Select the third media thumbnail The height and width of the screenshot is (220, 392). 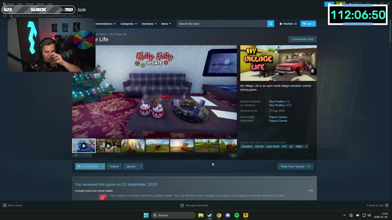pos(133,146)
